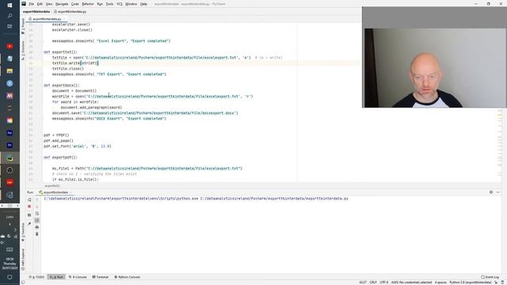Click the def exportpdf(): code line
This screenshot has width=507, height=285.
tap(60, 158)
